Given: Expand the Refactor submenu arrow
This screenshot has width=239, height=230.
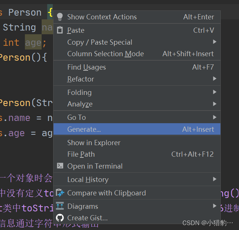Looking at the screenshot, I should [x=214, y=79].
